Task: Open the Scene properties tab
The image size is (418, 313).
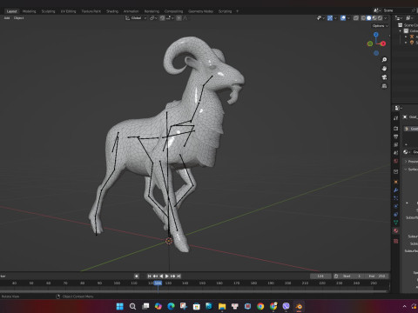Action: tap(396, 153)
